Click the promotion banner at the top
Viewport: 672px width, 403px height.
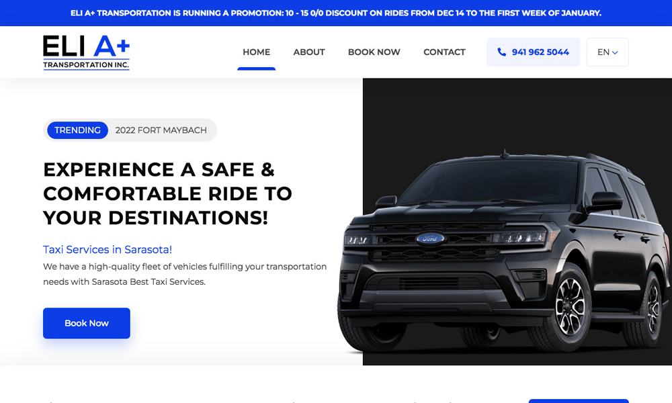pyautogui.click(x=336, y=13)
